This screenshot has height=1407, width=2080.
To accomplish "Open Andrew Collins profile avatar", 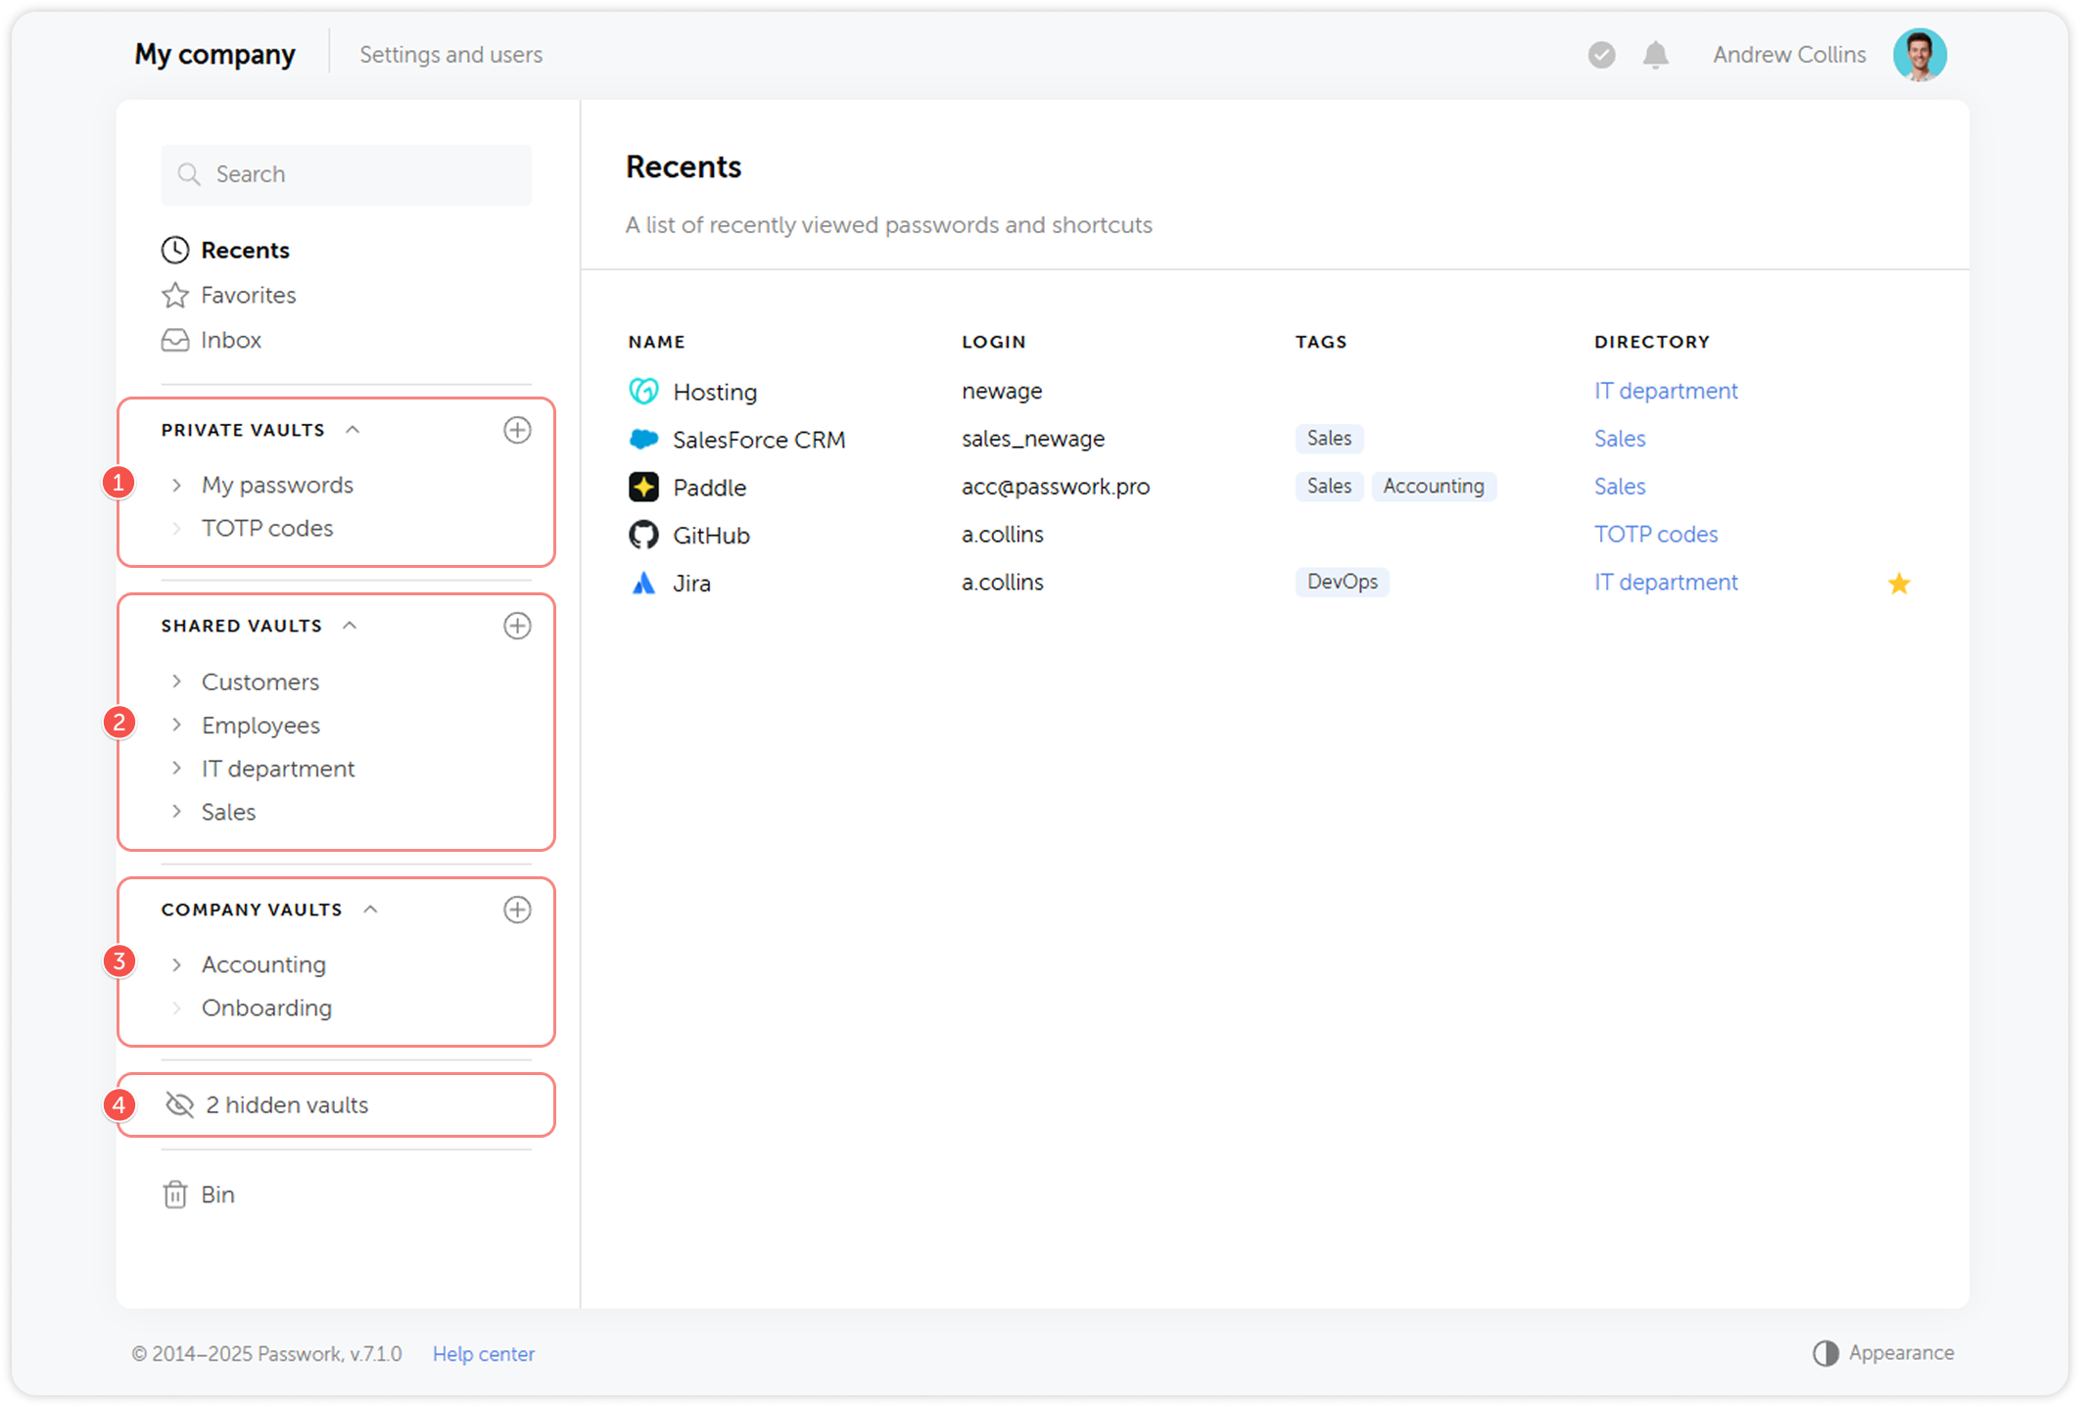I will (1918, 55).
